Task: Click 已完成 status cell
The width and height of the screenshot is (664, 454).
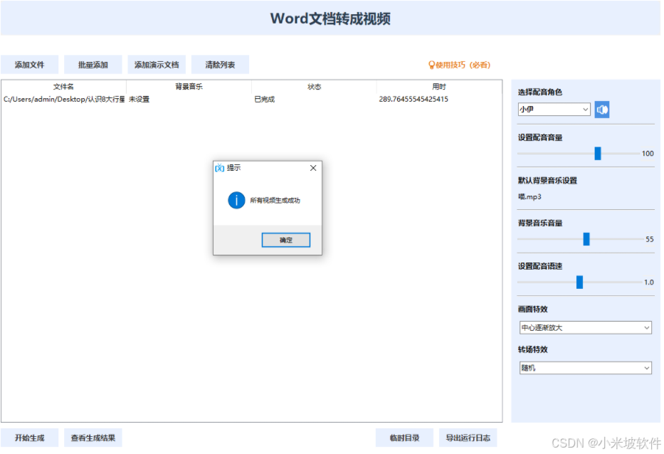Action: tap(264, 100)
